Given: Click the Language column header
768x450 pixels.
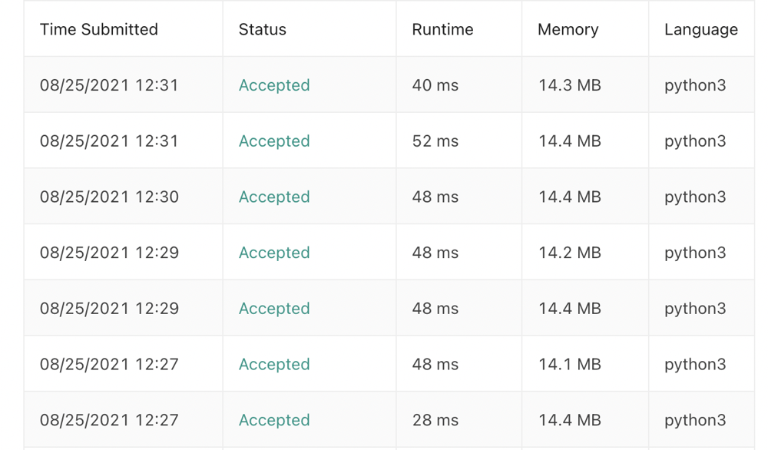Looking at the screenshot, I should [x=701, y=29].
